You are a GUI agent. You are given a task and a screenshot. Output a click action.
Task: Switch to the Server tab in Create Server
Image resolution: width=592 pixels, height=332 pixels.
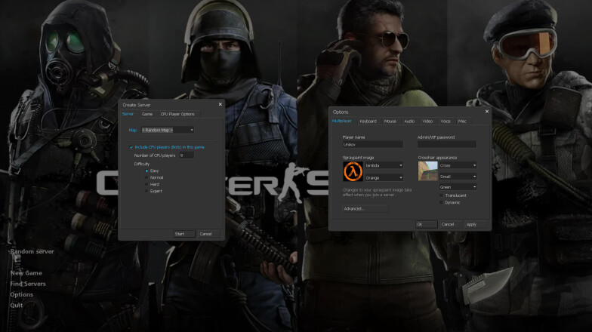[x=128, y=114]
